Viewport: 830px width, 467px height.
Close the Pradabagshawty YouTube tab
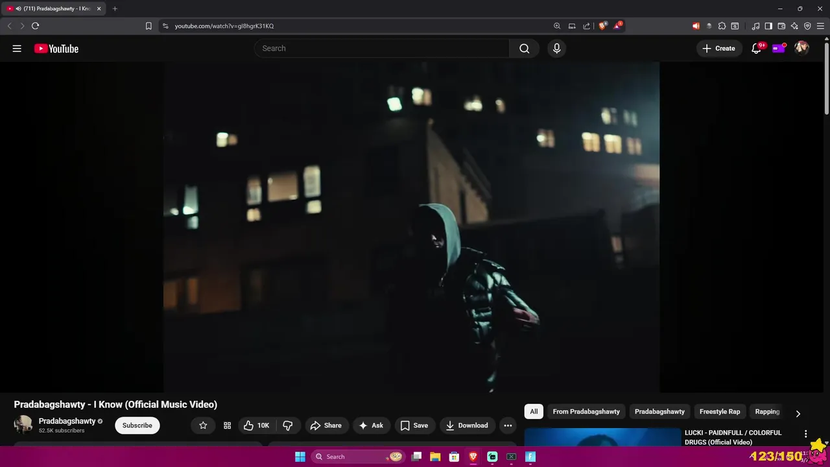(99, 8)
